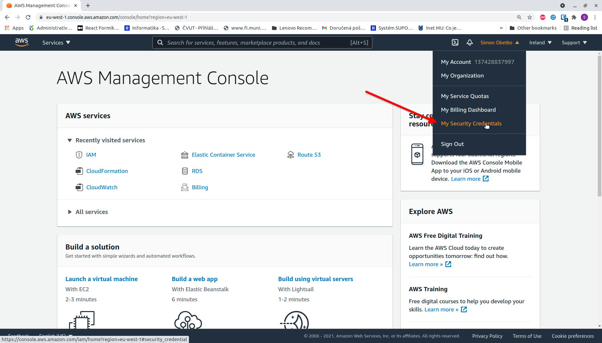Open Chrome three-dot menu
Screen dimensions: 602x343
point(595,17)
